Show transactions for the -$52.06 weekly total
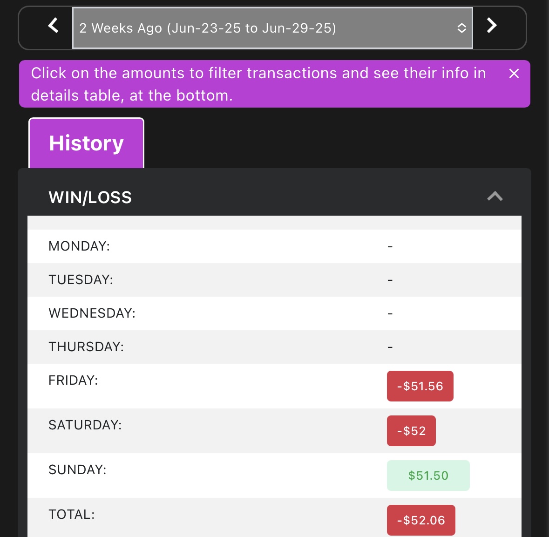This screenshot has width=549, height=537. pyautogui.click(x=421, y=520)
